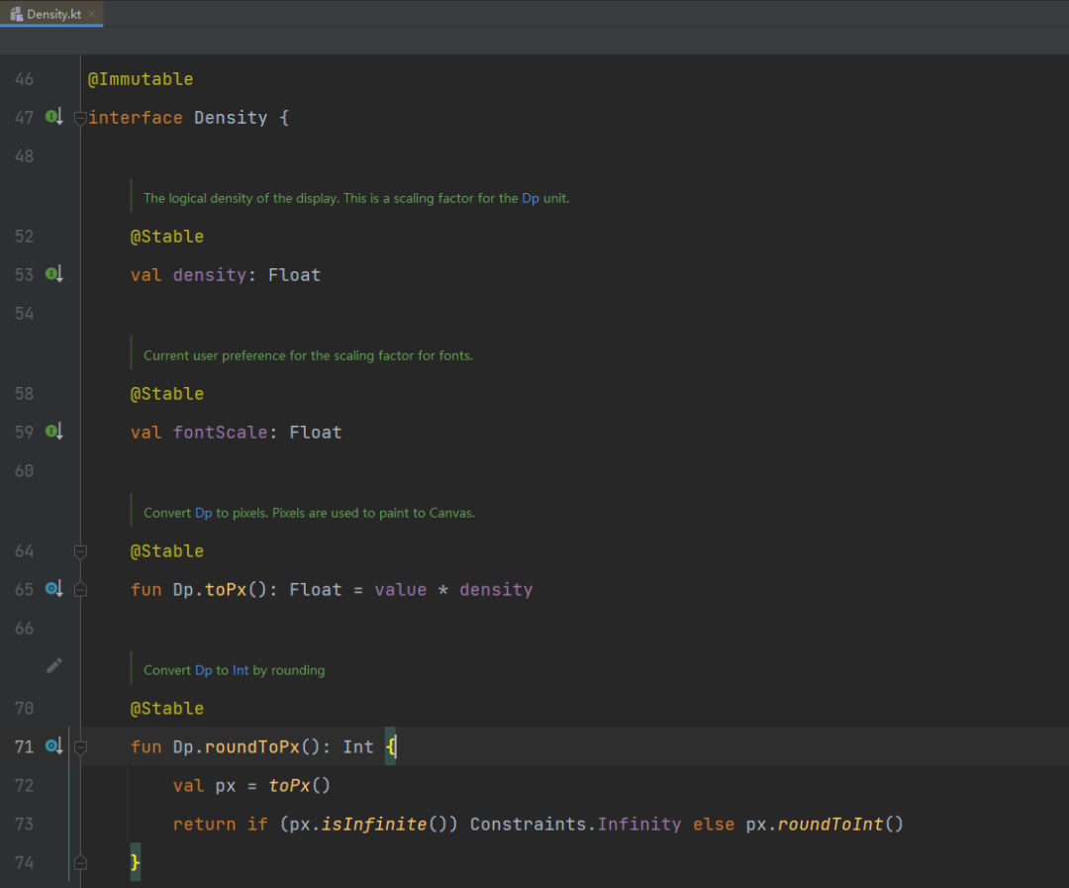Click 'Infinity' constant on line 73
This screenshot has width=1069, height=888.
(638, 825)
